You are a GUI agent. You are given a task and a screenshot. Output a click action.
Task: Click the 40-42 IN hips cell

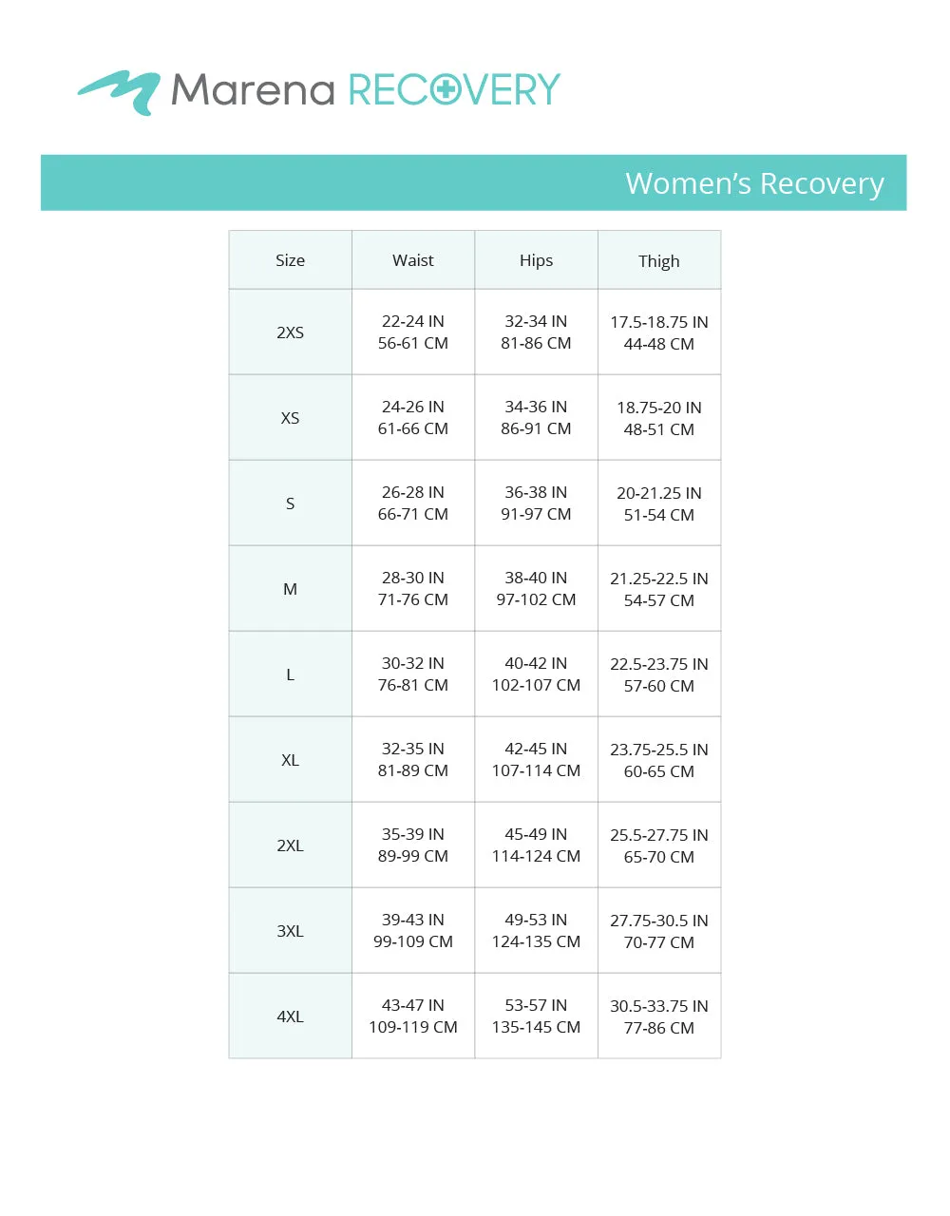(536, 674)
